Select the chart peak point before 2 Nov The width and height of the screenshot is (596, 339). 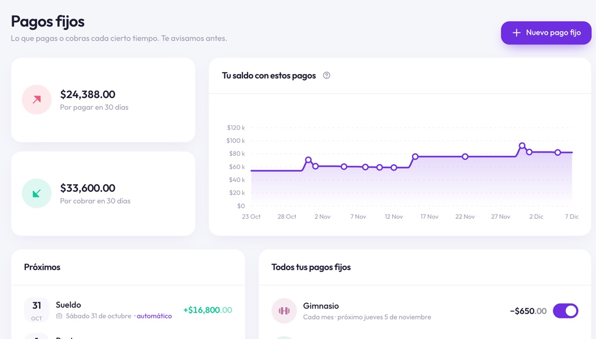pos(308,160)
